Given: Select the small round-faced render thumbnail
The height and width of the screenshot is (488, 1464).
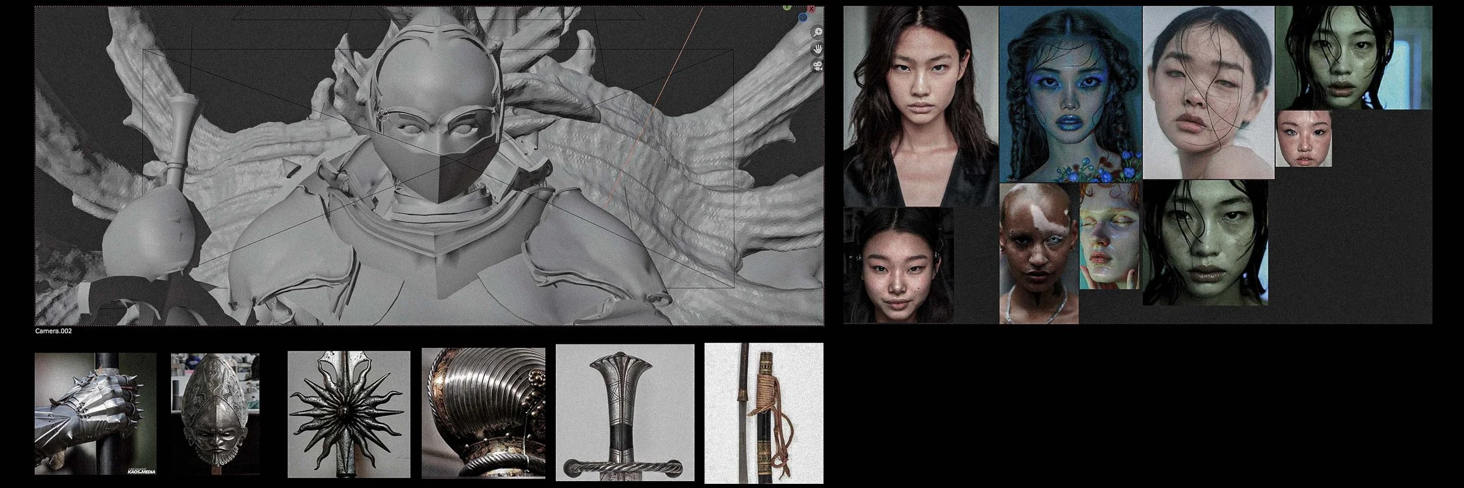Looking at the screenshot, I should point(1303,139).
